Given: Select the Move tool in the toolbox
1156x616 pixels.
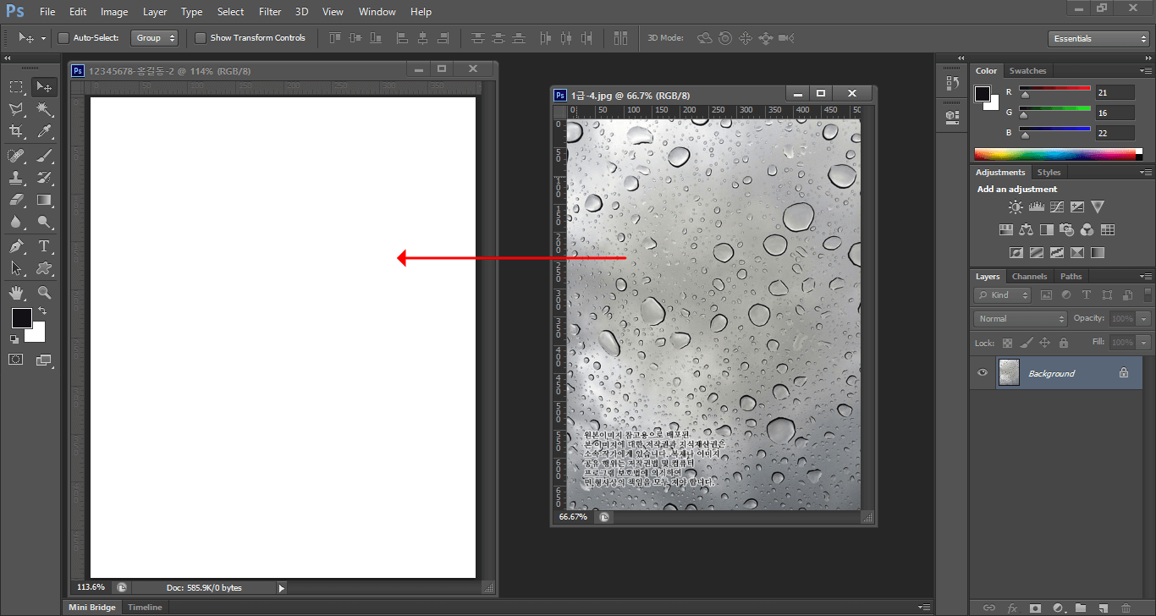Looking at the screenshot, I should 44,87.
